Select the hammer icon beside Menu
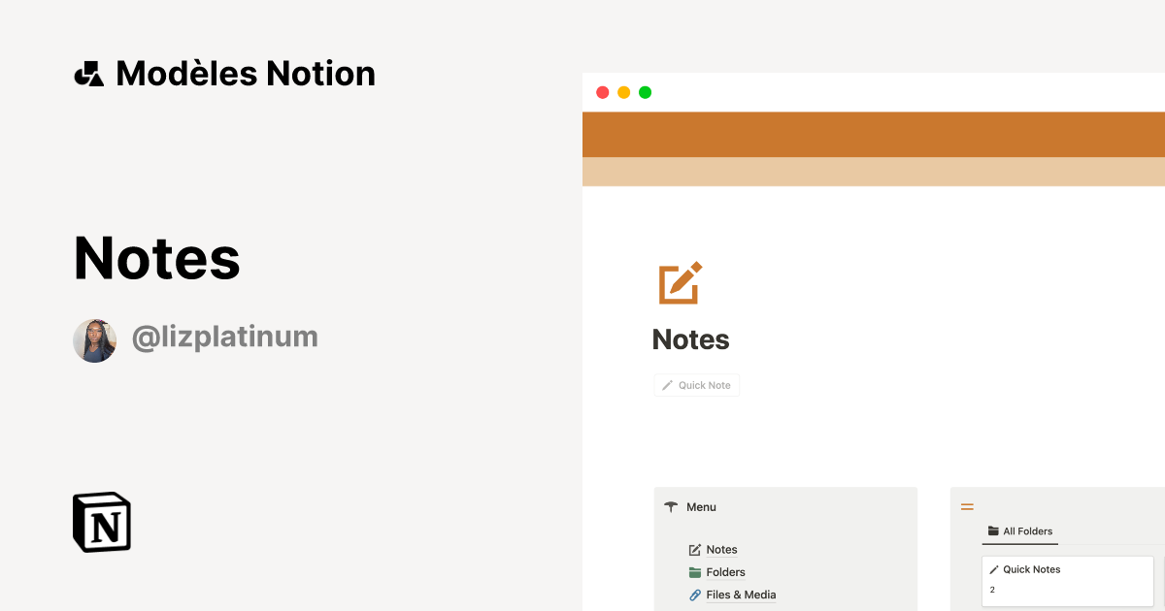Viewport: 1165px width, 611px height. 670,506
